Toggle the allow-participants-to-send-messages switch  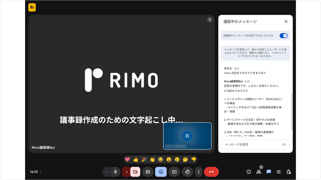(284, 35)
